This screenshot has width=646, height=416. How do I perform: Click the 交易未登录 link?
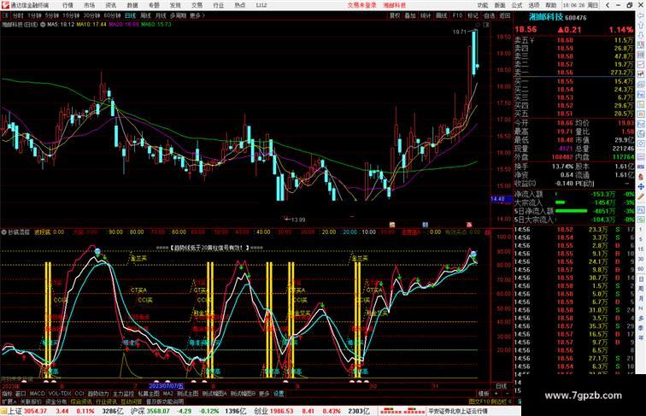coord(361,5)
